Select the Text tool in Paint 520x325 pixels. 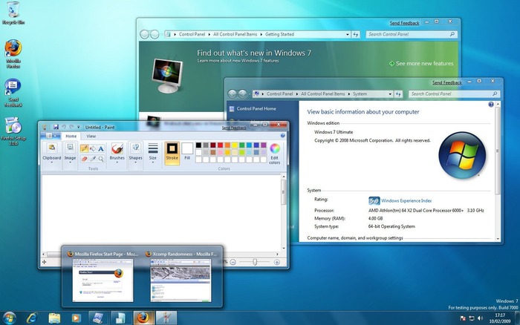point(101,148)
